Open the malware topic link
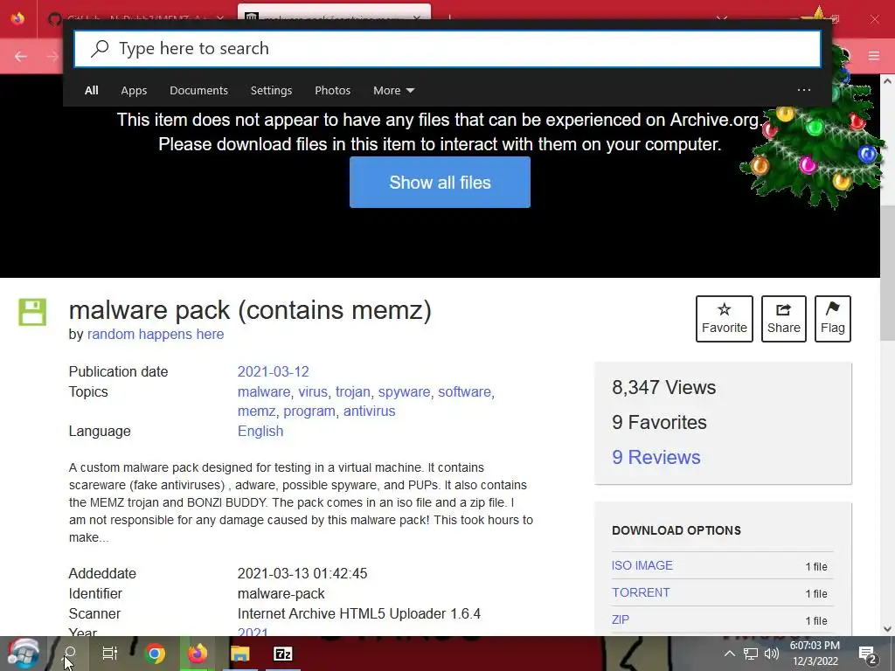The width and height of the screenshot is (895, 671). (264, 392)
